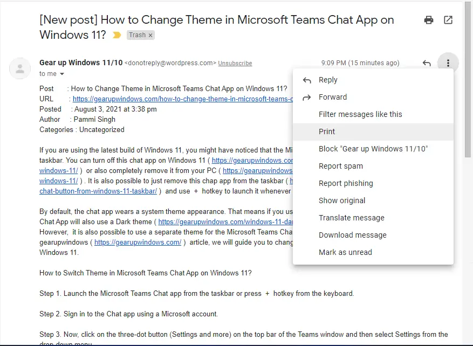Screen dimensions: 473x346
Task: Choose Print in the menu
Action: coord(373,132)
